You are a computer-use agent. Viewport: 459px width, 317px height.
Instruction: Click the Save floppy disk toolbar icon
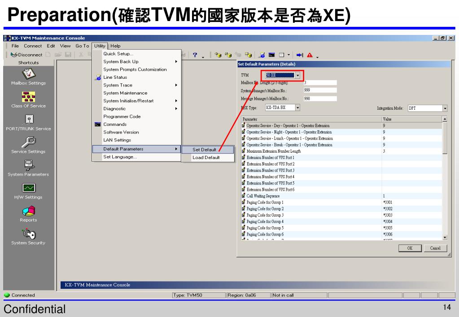coord(68,55)
